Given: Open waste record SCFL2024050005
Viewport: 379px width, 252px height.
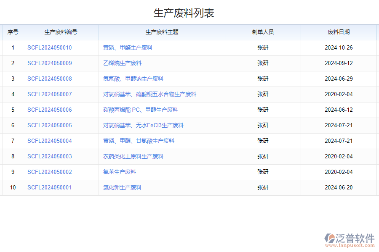Looking at the screenshot, I should (49, 125).
